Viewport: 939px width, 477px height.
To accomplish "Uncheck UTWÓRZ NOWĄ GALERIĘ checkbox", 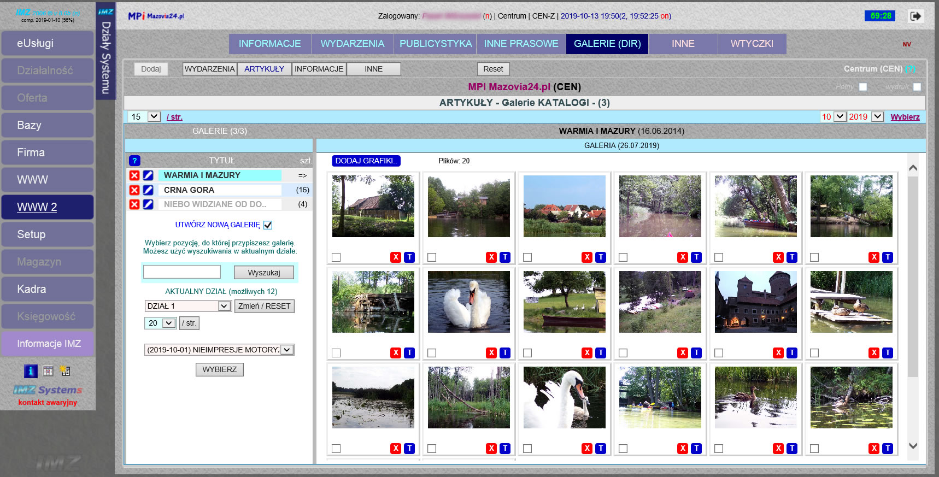I will [x=268, y=225].
